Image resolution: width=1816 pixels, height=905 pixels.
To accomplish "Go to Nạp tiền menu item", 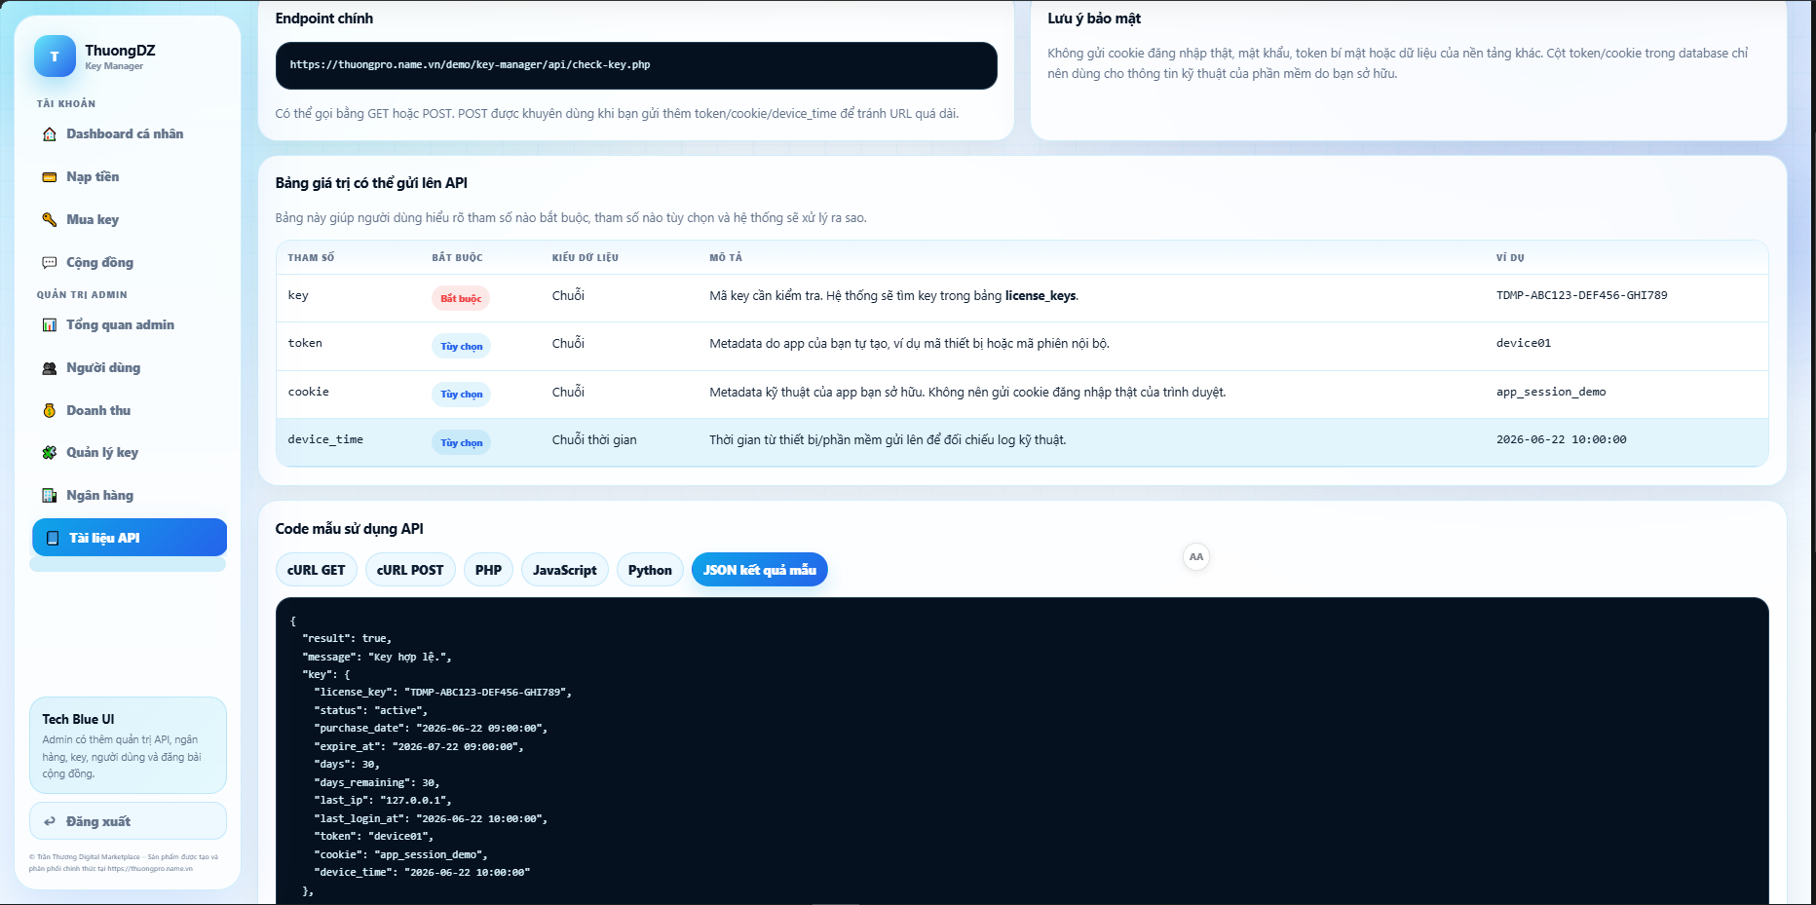I will [x=130, y=177].
